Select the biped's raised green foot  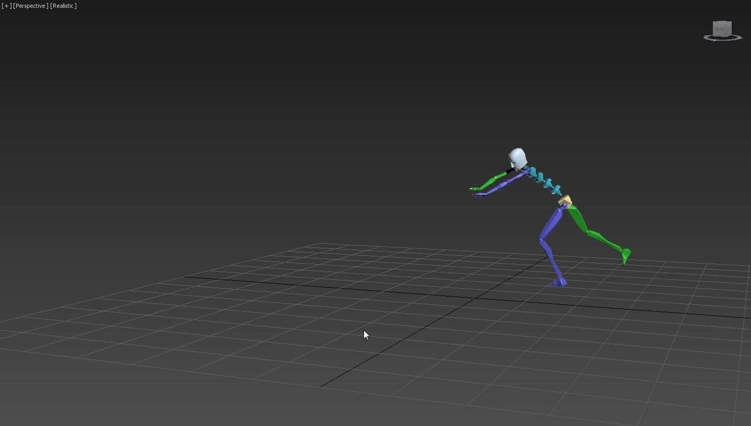pos(625,256)
